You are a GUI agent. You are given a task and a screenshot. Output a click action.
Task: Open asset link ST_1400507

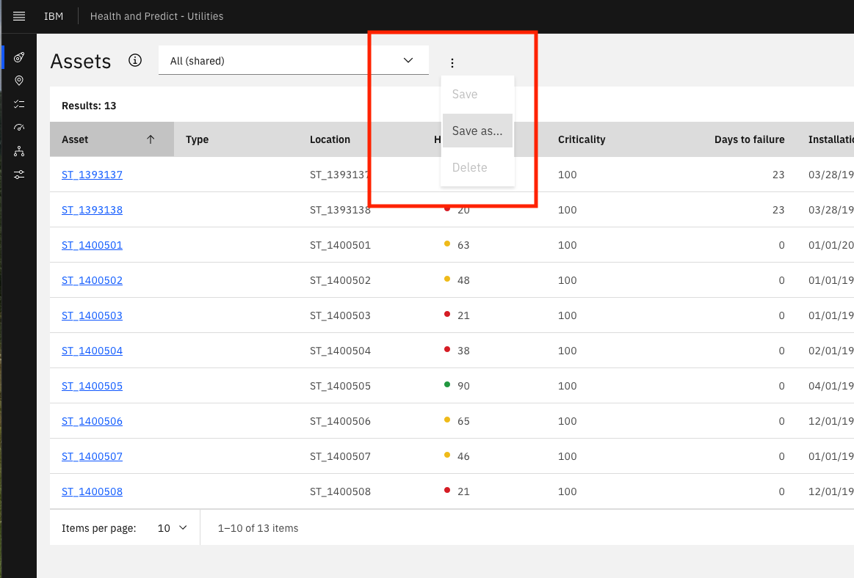point(92,456)
